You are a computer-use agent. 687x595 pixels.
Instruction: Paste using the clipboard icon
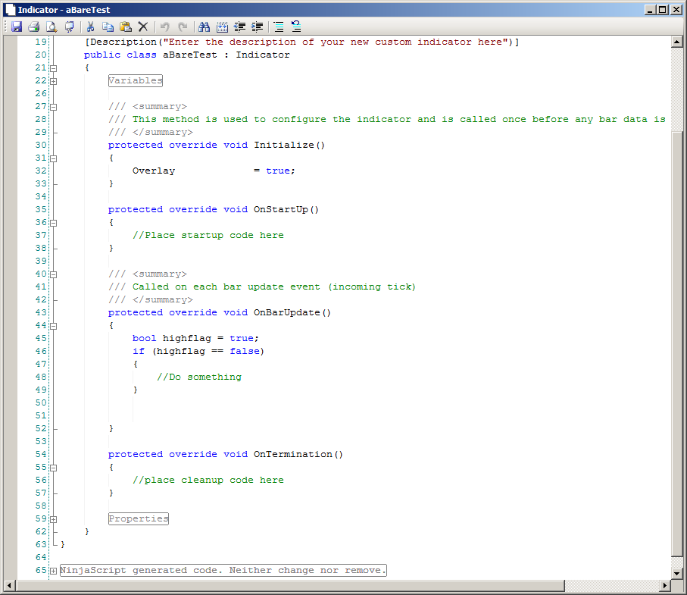point(126,27)
